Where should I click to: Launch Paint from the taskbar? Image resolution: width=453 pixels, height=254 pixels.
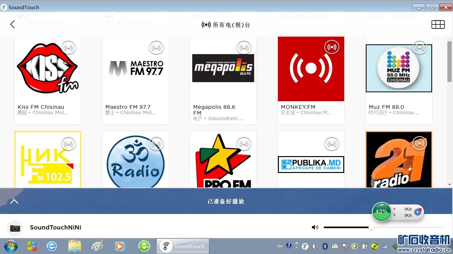[97, 246]
